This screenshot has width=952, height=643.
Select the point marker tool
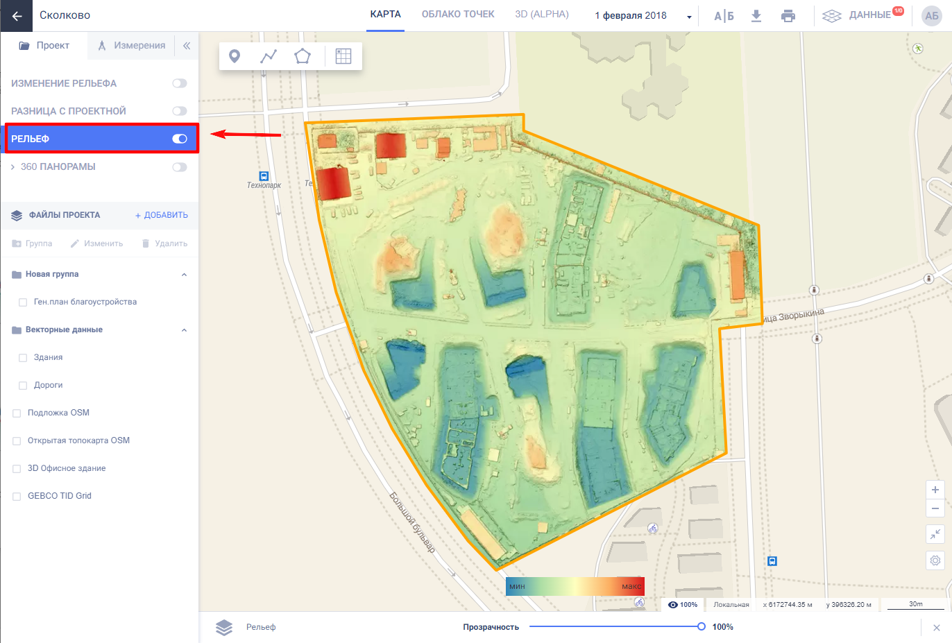point(235,56)
